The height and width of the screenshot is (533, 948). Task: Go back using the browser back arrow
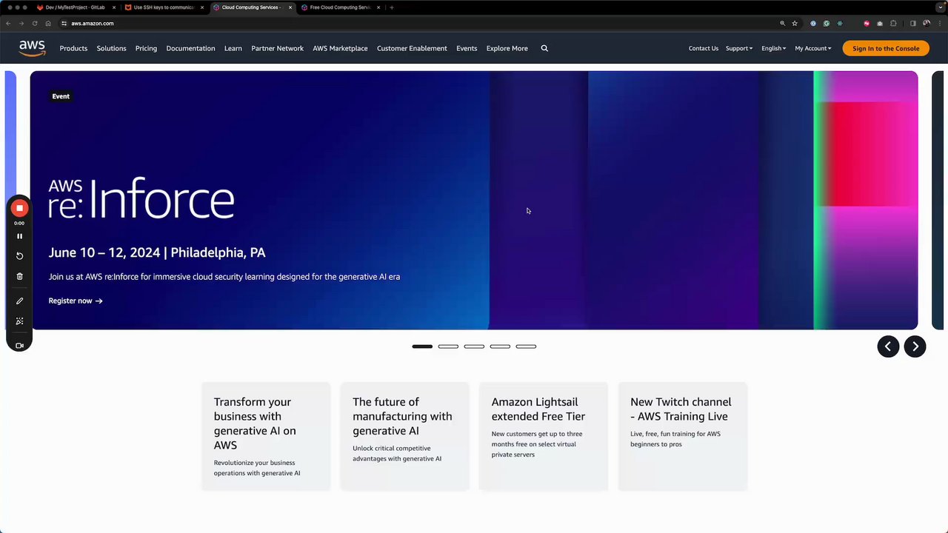point(8,24)
